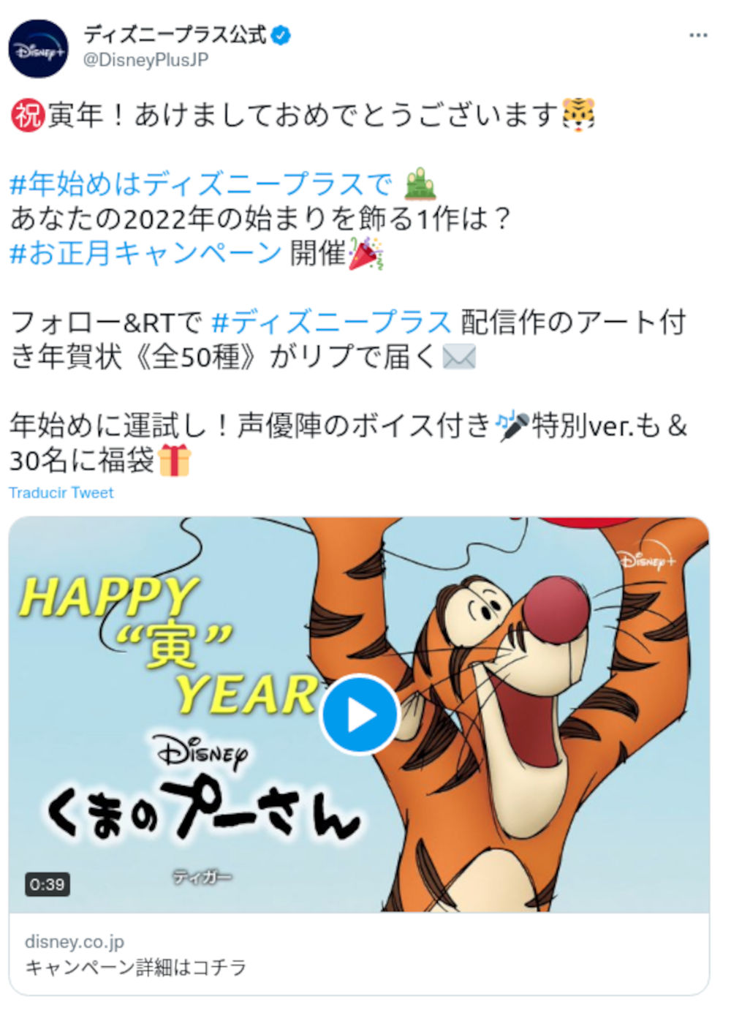Play the Tigger video
The width and height of the screenshot is (731, 1010).
pos(360,715)
